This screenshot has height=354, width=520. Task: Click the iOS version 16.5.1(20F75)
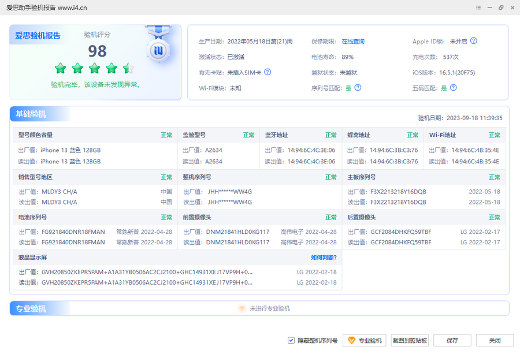pyautogui.click(x=457, y=73)
